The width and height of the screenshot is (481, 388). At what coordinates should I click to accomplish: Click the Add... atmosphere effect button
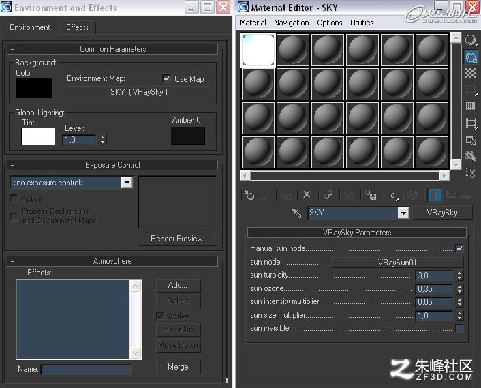(x=178, y=285)
